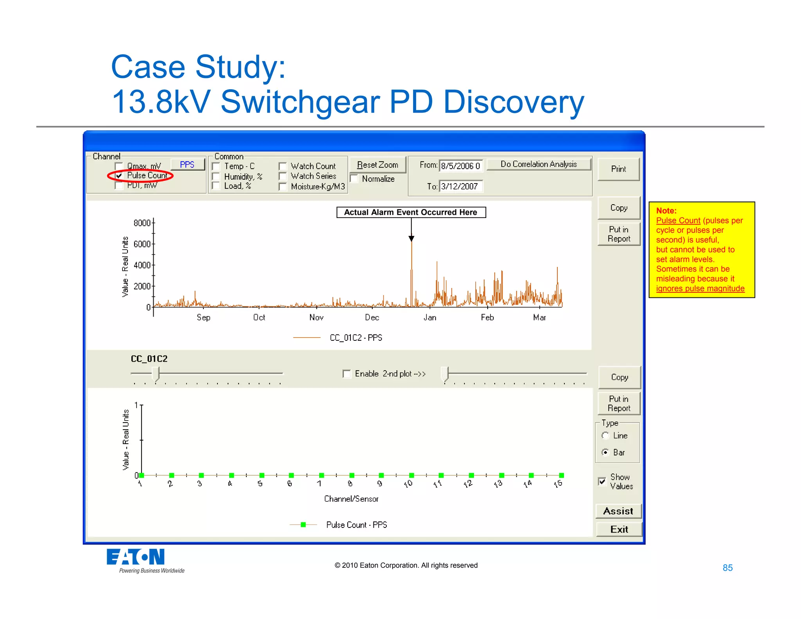Click the Pulse Count link in note
This screenshot has height=619, width=801.
click(x=678, y=220)
